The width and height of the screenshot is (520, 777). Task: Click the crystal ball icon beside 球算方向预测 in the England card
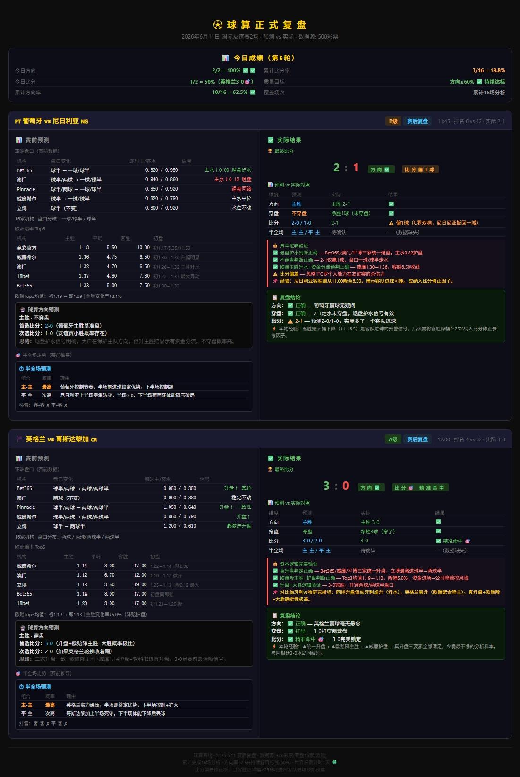click(x=22, y=628)
